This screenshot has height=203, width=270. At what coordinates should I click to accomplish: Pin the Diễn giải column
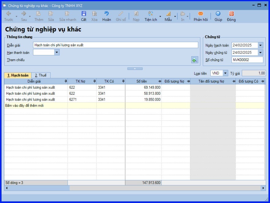click(66, 81)
